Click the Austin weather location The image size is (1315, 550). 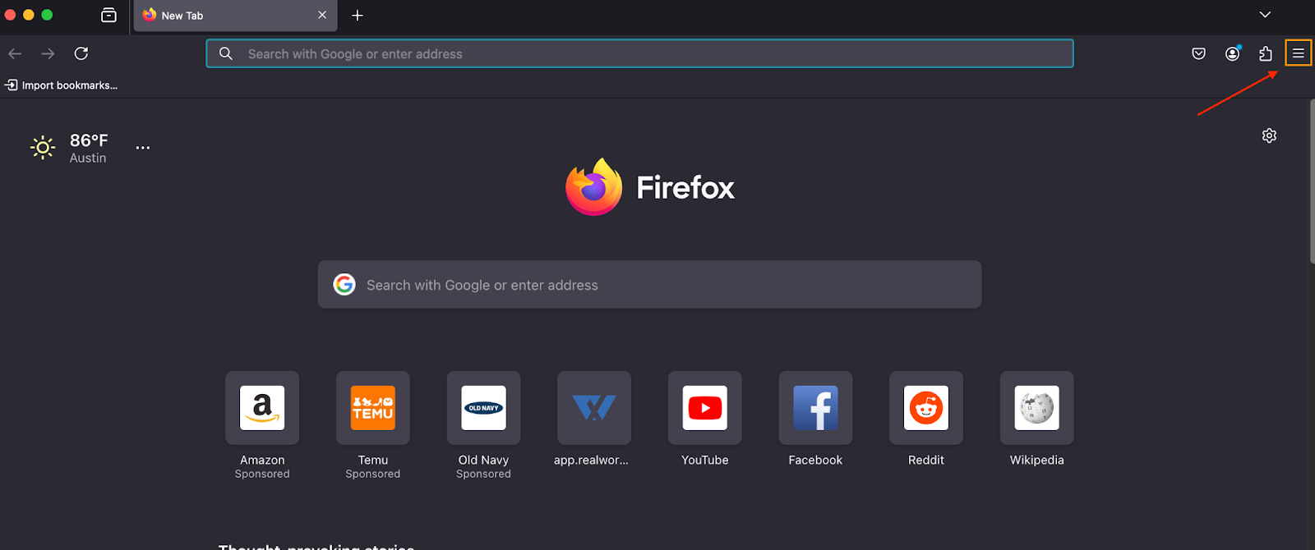click(x=88, y=158)
